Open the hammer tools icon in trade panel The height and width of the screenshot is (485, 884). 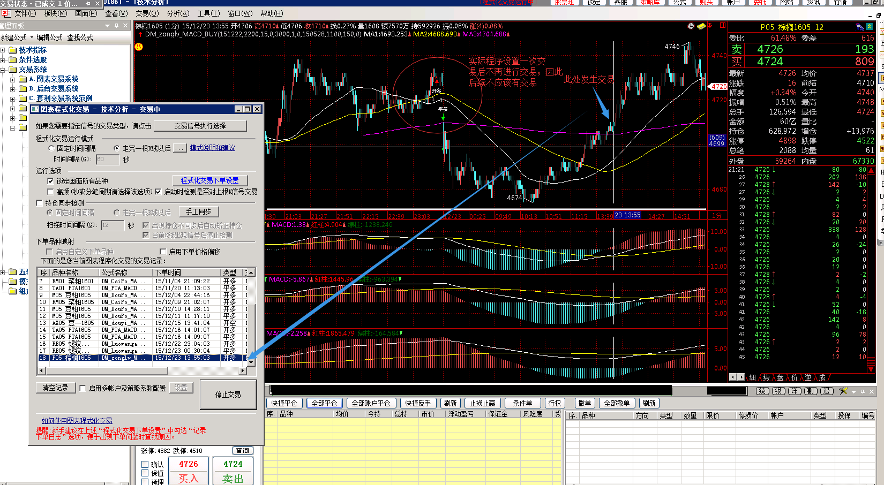pyautogui.click(x=843, y=391)
